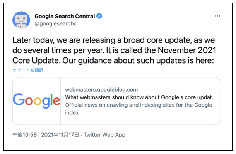This screenshot has width=236, height=154.
Task: Click the word 'index' in card description
Action: (72, 113)
